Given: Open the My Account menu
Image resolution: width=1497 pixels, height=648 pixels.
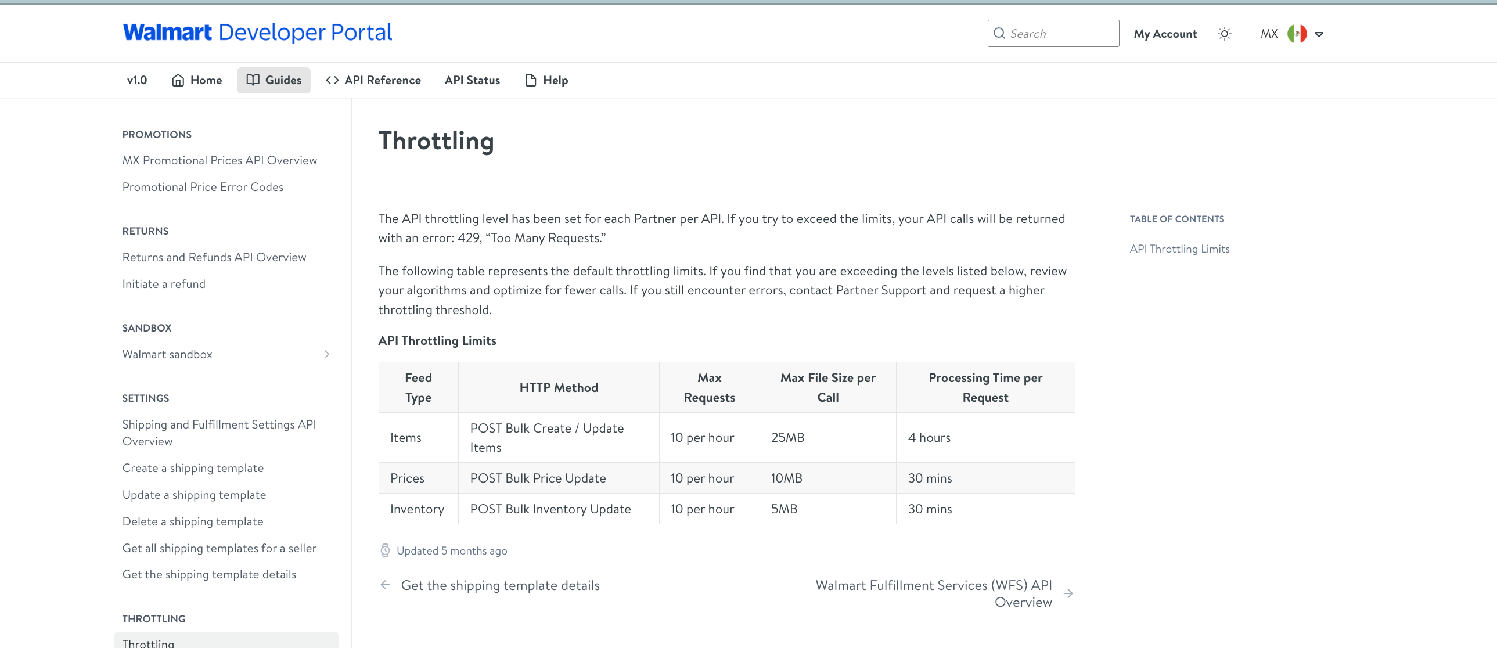Looking at the screenshot, I should [x=1165, y=34].
